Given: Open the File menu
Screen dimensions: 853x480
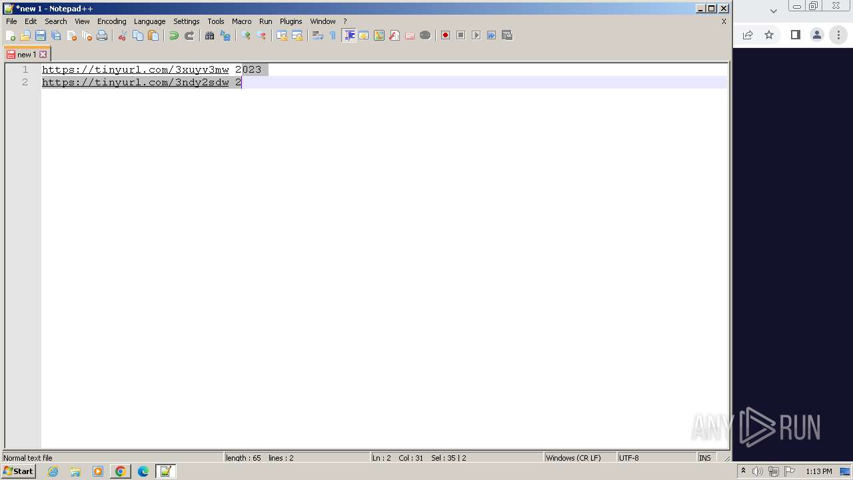Looking at the screenshot, I should (11, 21).
